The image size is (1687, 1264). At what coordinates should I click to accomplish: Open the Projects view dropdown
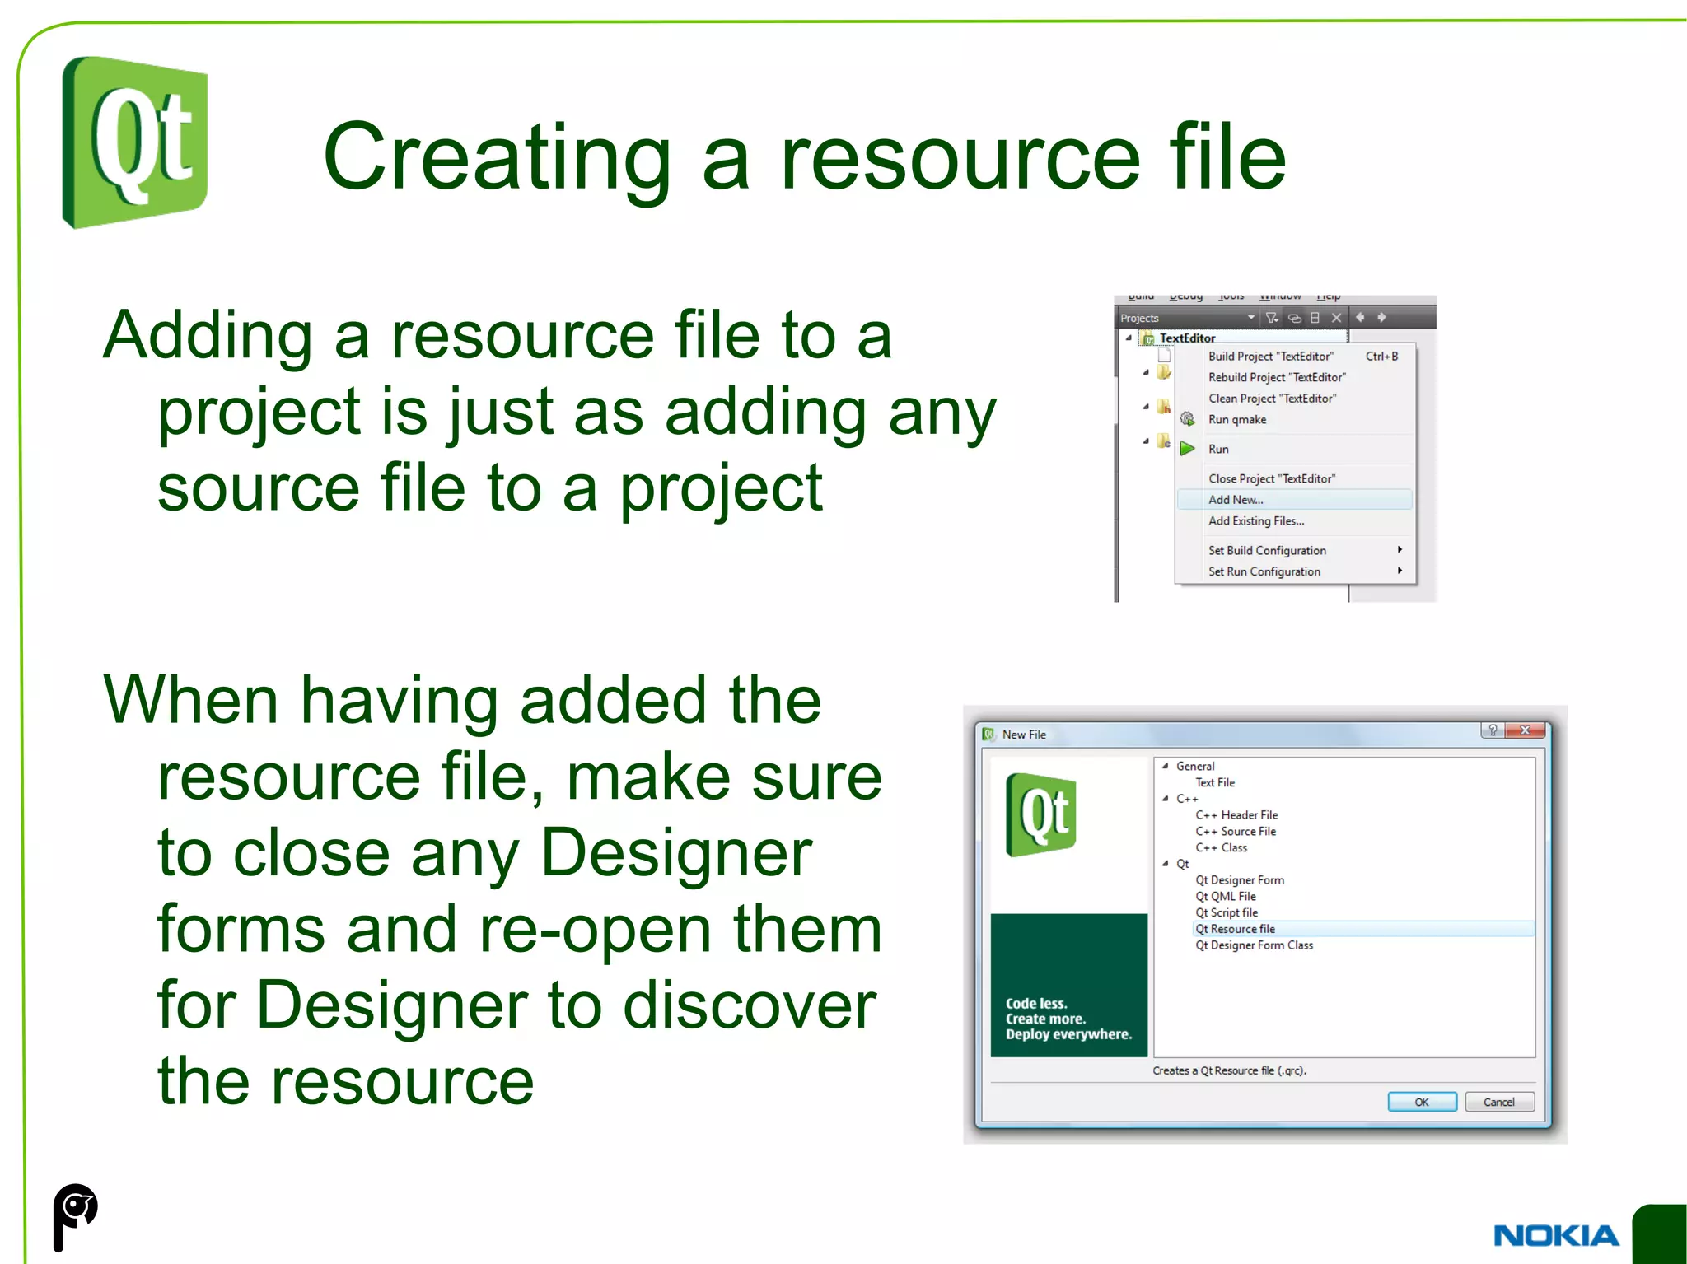[1250, 318]
